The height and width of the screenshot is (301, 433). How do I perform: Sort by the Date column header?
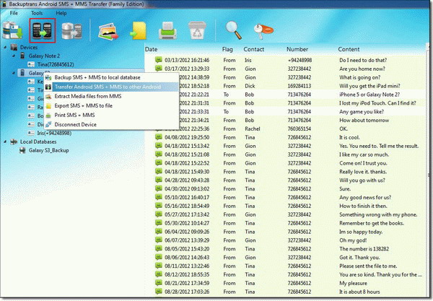pos(151,49)
